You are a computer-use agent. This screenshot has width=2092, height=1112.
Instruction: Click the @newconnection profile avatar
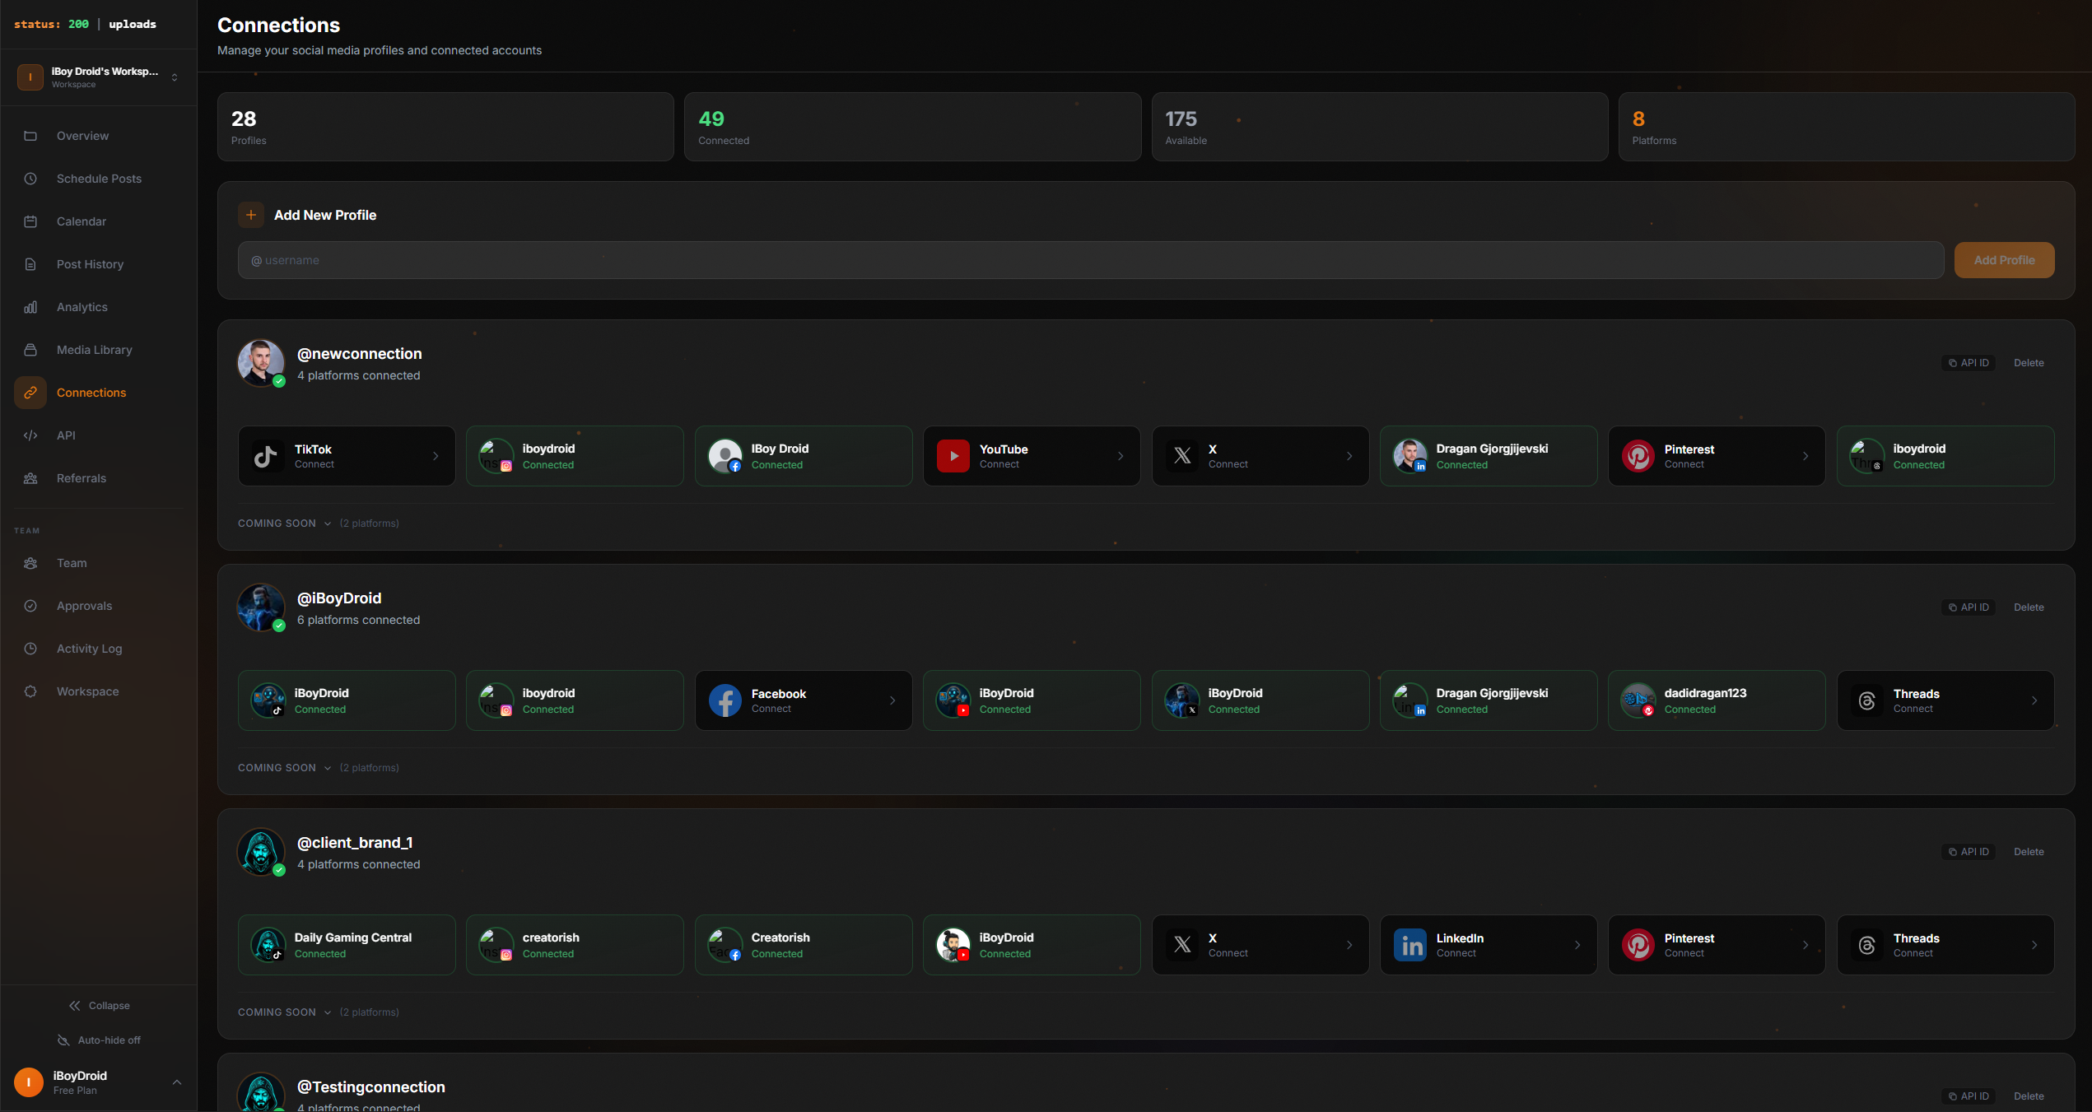(x=261, y=363)
